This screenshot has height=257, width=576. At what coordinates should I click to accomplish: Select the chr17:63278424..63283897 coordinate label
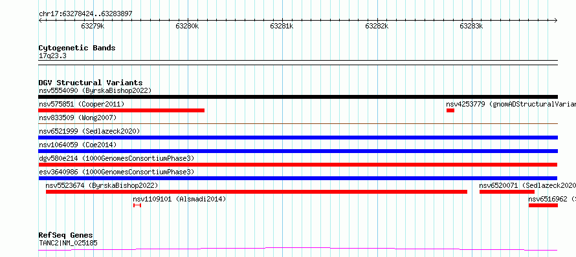tap(85, 14)
